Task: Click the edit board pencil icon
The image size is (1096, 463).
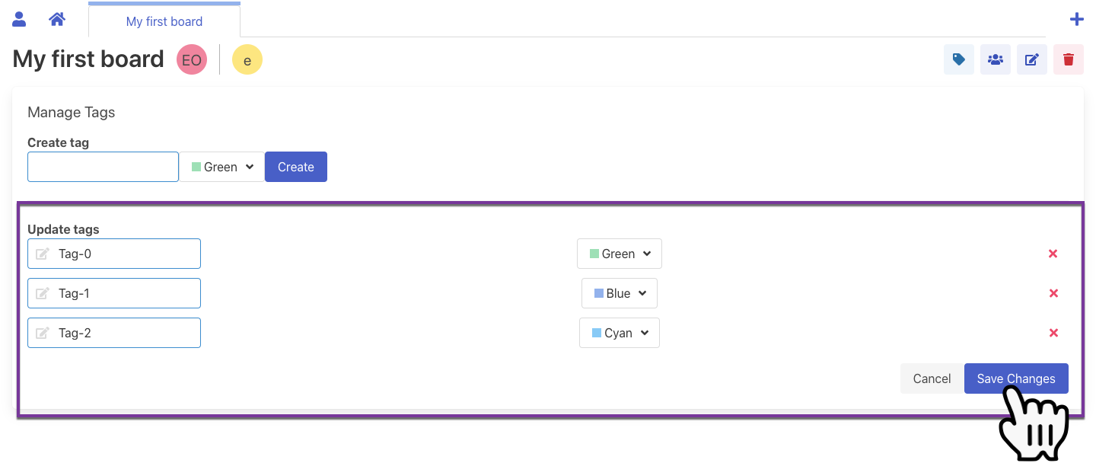Action: coord(1031,59)
